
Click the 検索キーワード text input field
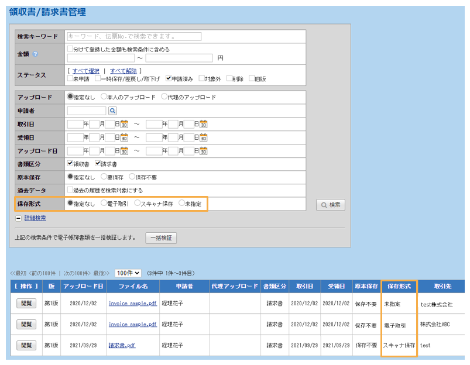pos(133,36)
